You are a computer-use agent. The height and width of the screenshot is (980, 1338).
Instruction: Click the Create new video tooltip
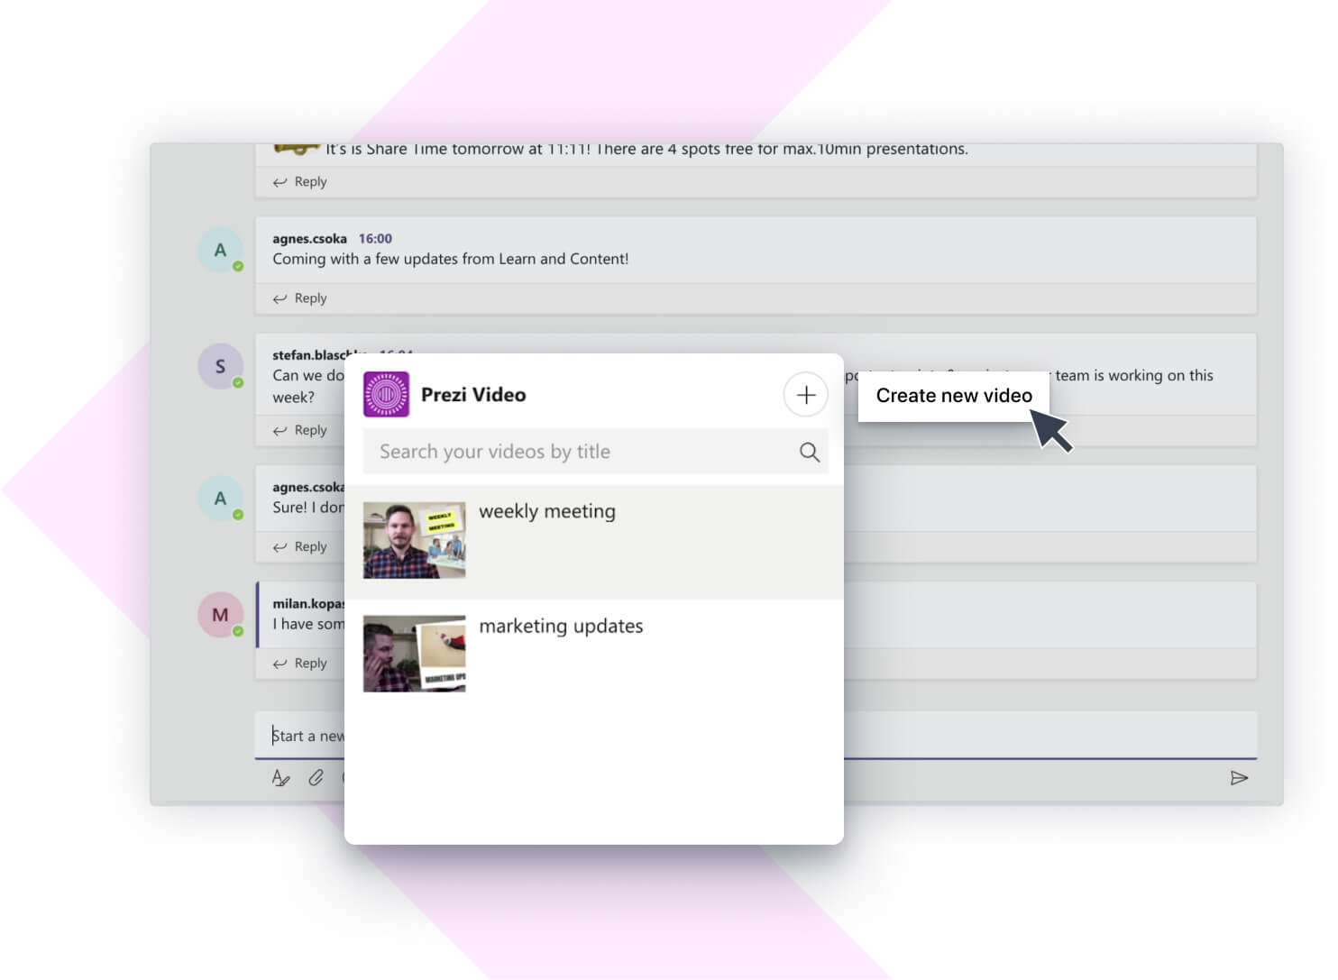tap(953, 396)
